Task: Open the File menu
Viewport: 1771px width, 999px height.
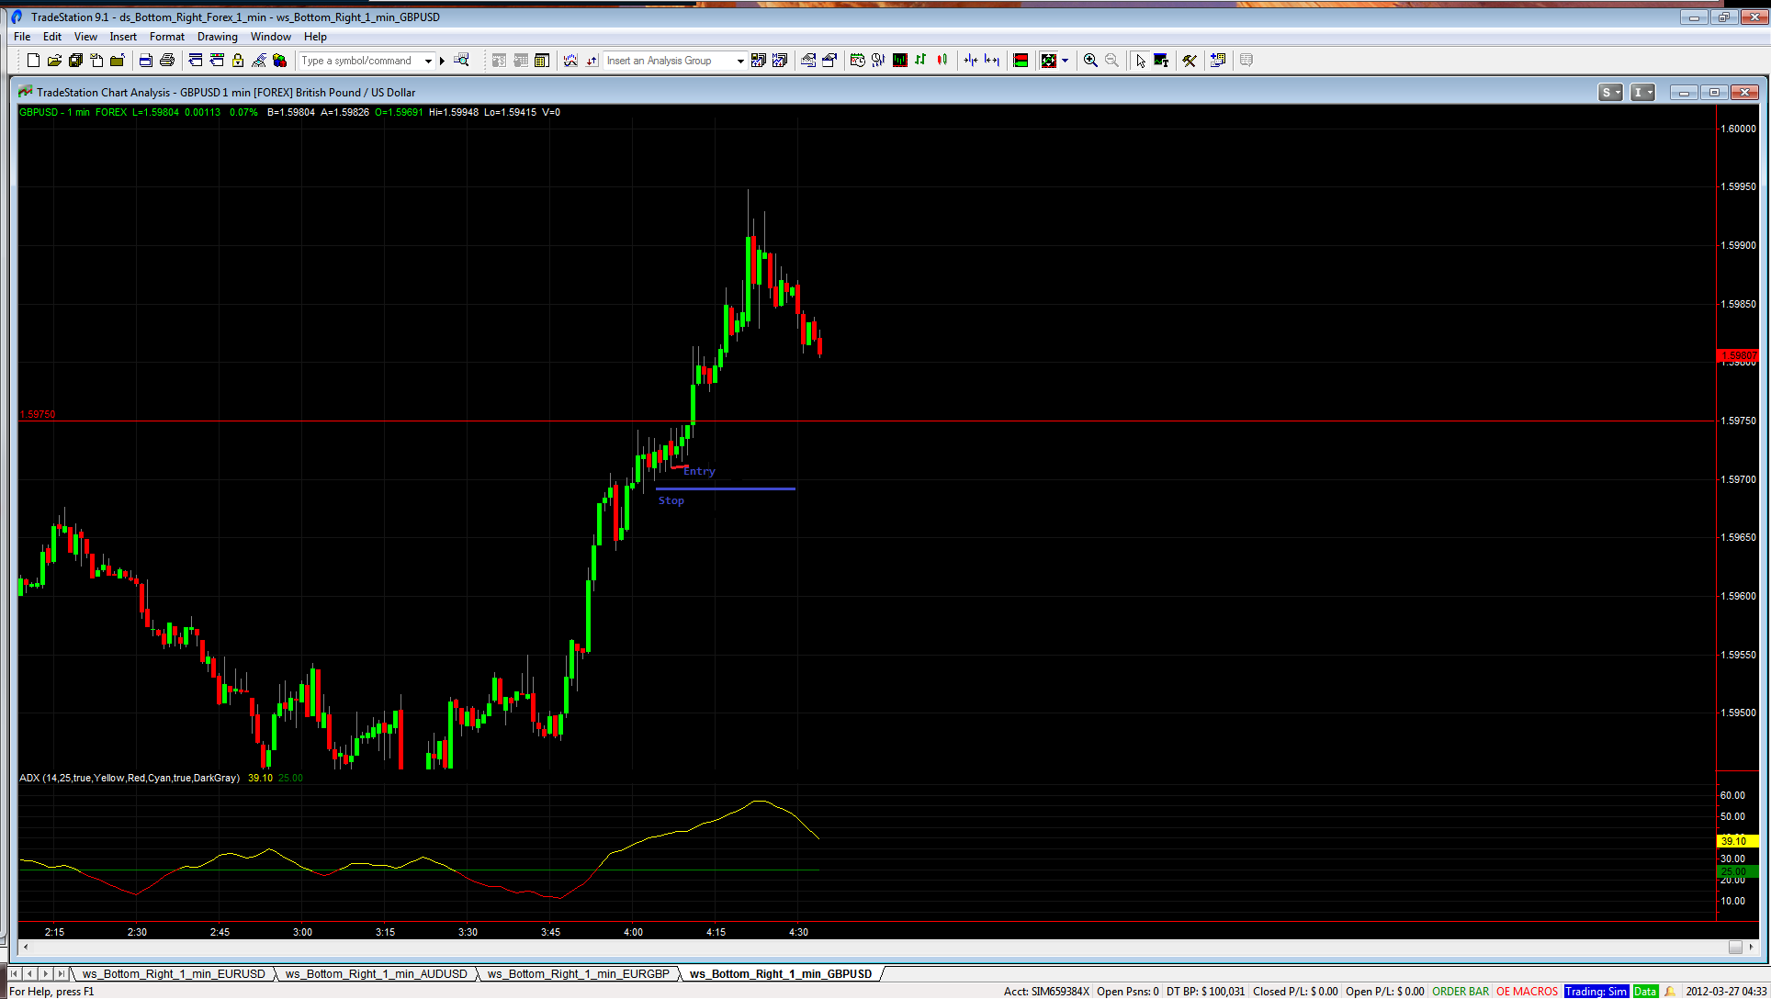Action: (x=22, y=37)
